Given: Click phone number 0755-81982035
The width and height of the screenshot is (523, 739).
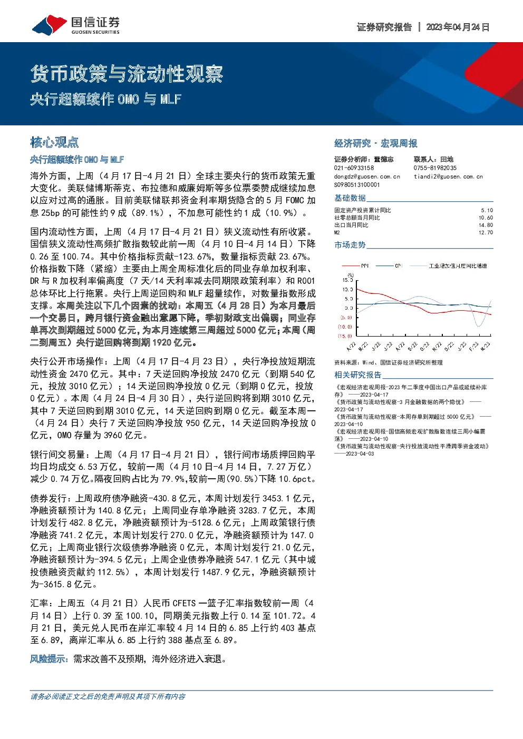Looking at the screenshot, I should [x=435, y=168].
